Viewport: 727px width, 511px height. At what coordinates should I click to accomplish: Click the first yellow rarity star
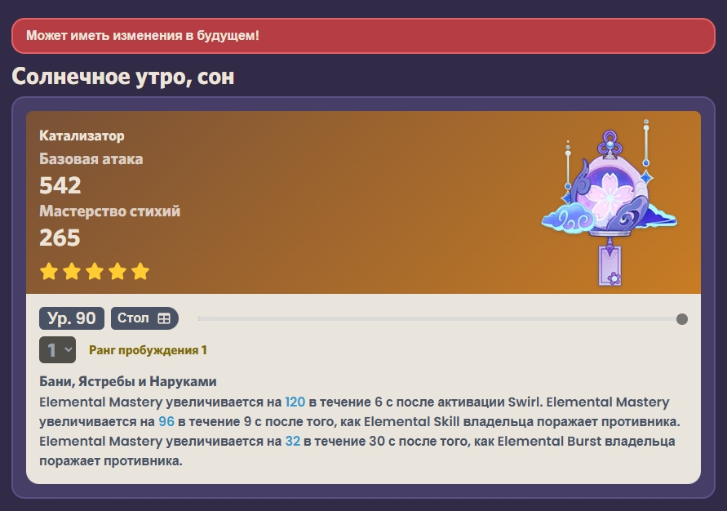[x=49, y=271]
